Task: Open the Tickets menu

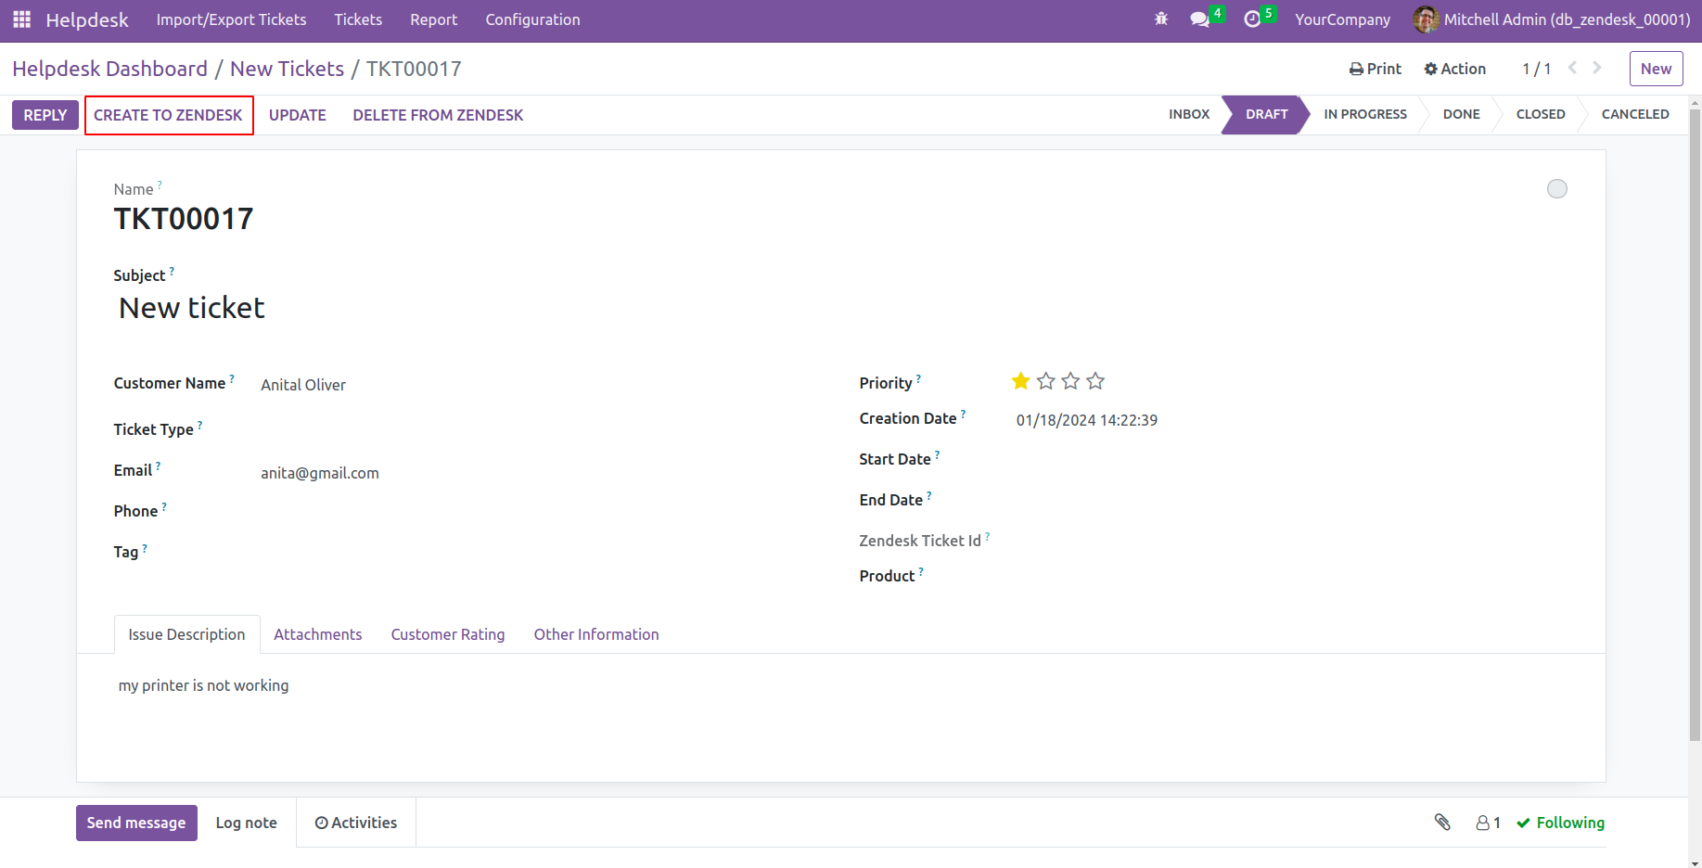Action: point(358,19)
